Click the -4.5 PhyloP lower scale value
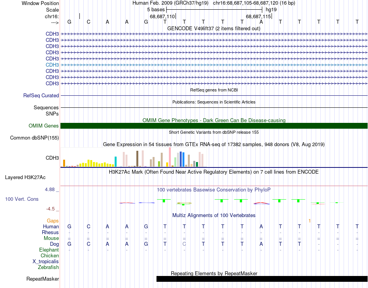The width and height of the screenshot is (368, 288). (50, 209)
